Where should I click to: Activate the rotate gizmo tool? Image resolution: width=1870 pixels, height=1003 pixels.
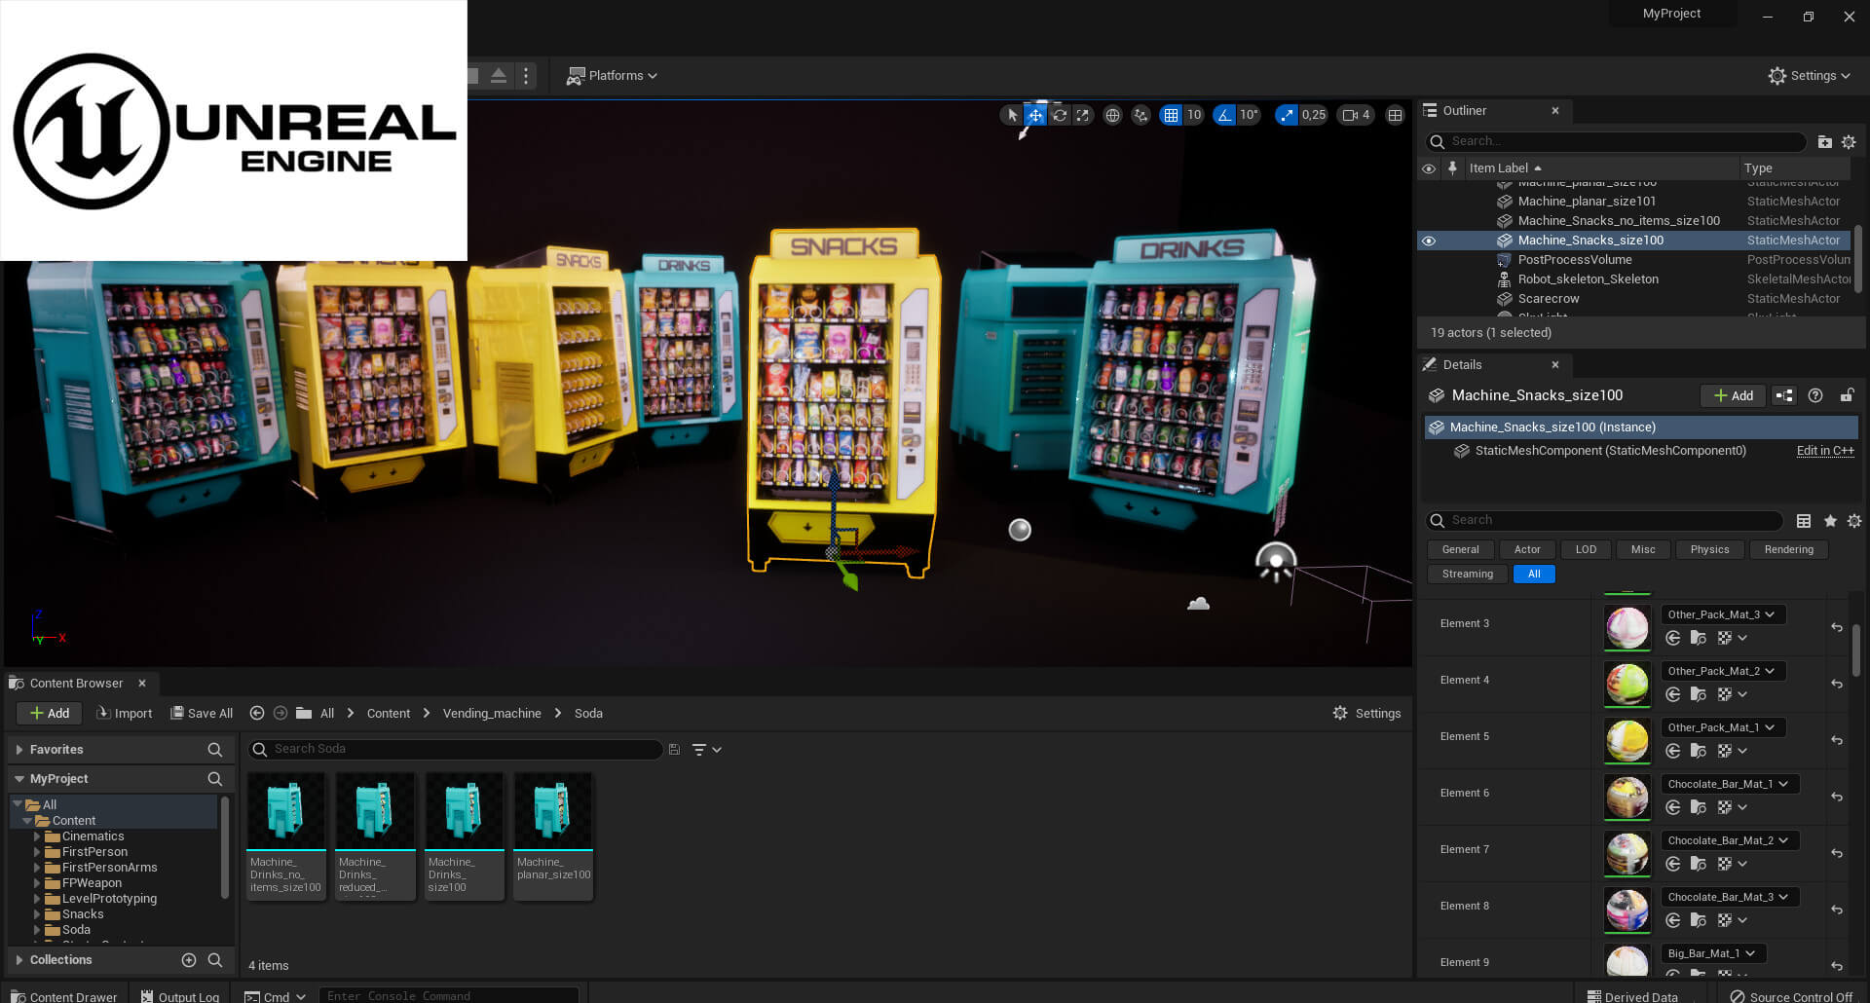click(1060, 115)
